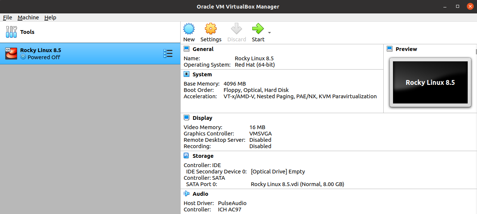This screenshot has width=477, height=214.
Task: Click the General section icon
Action: click(x=187, y=49)
